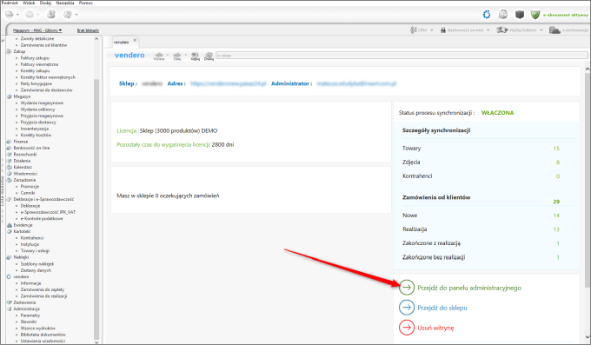Select Inwentaryzacja in sidebar
Viewport: 591px width, 345px height.
[x=34, y=129]
